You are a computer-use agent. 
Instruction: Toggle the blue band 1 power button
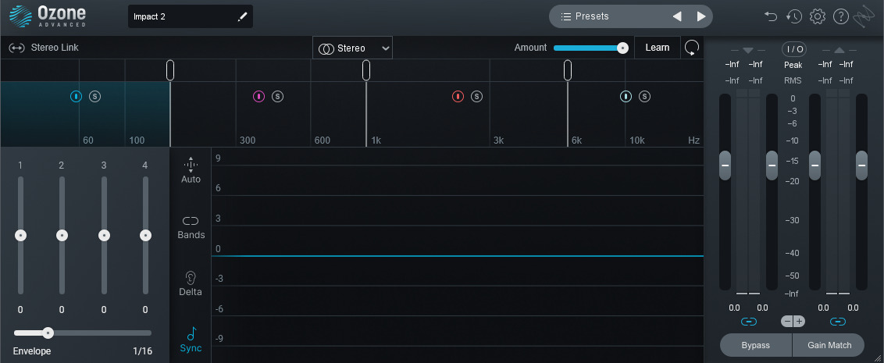[x=76, y=96]
